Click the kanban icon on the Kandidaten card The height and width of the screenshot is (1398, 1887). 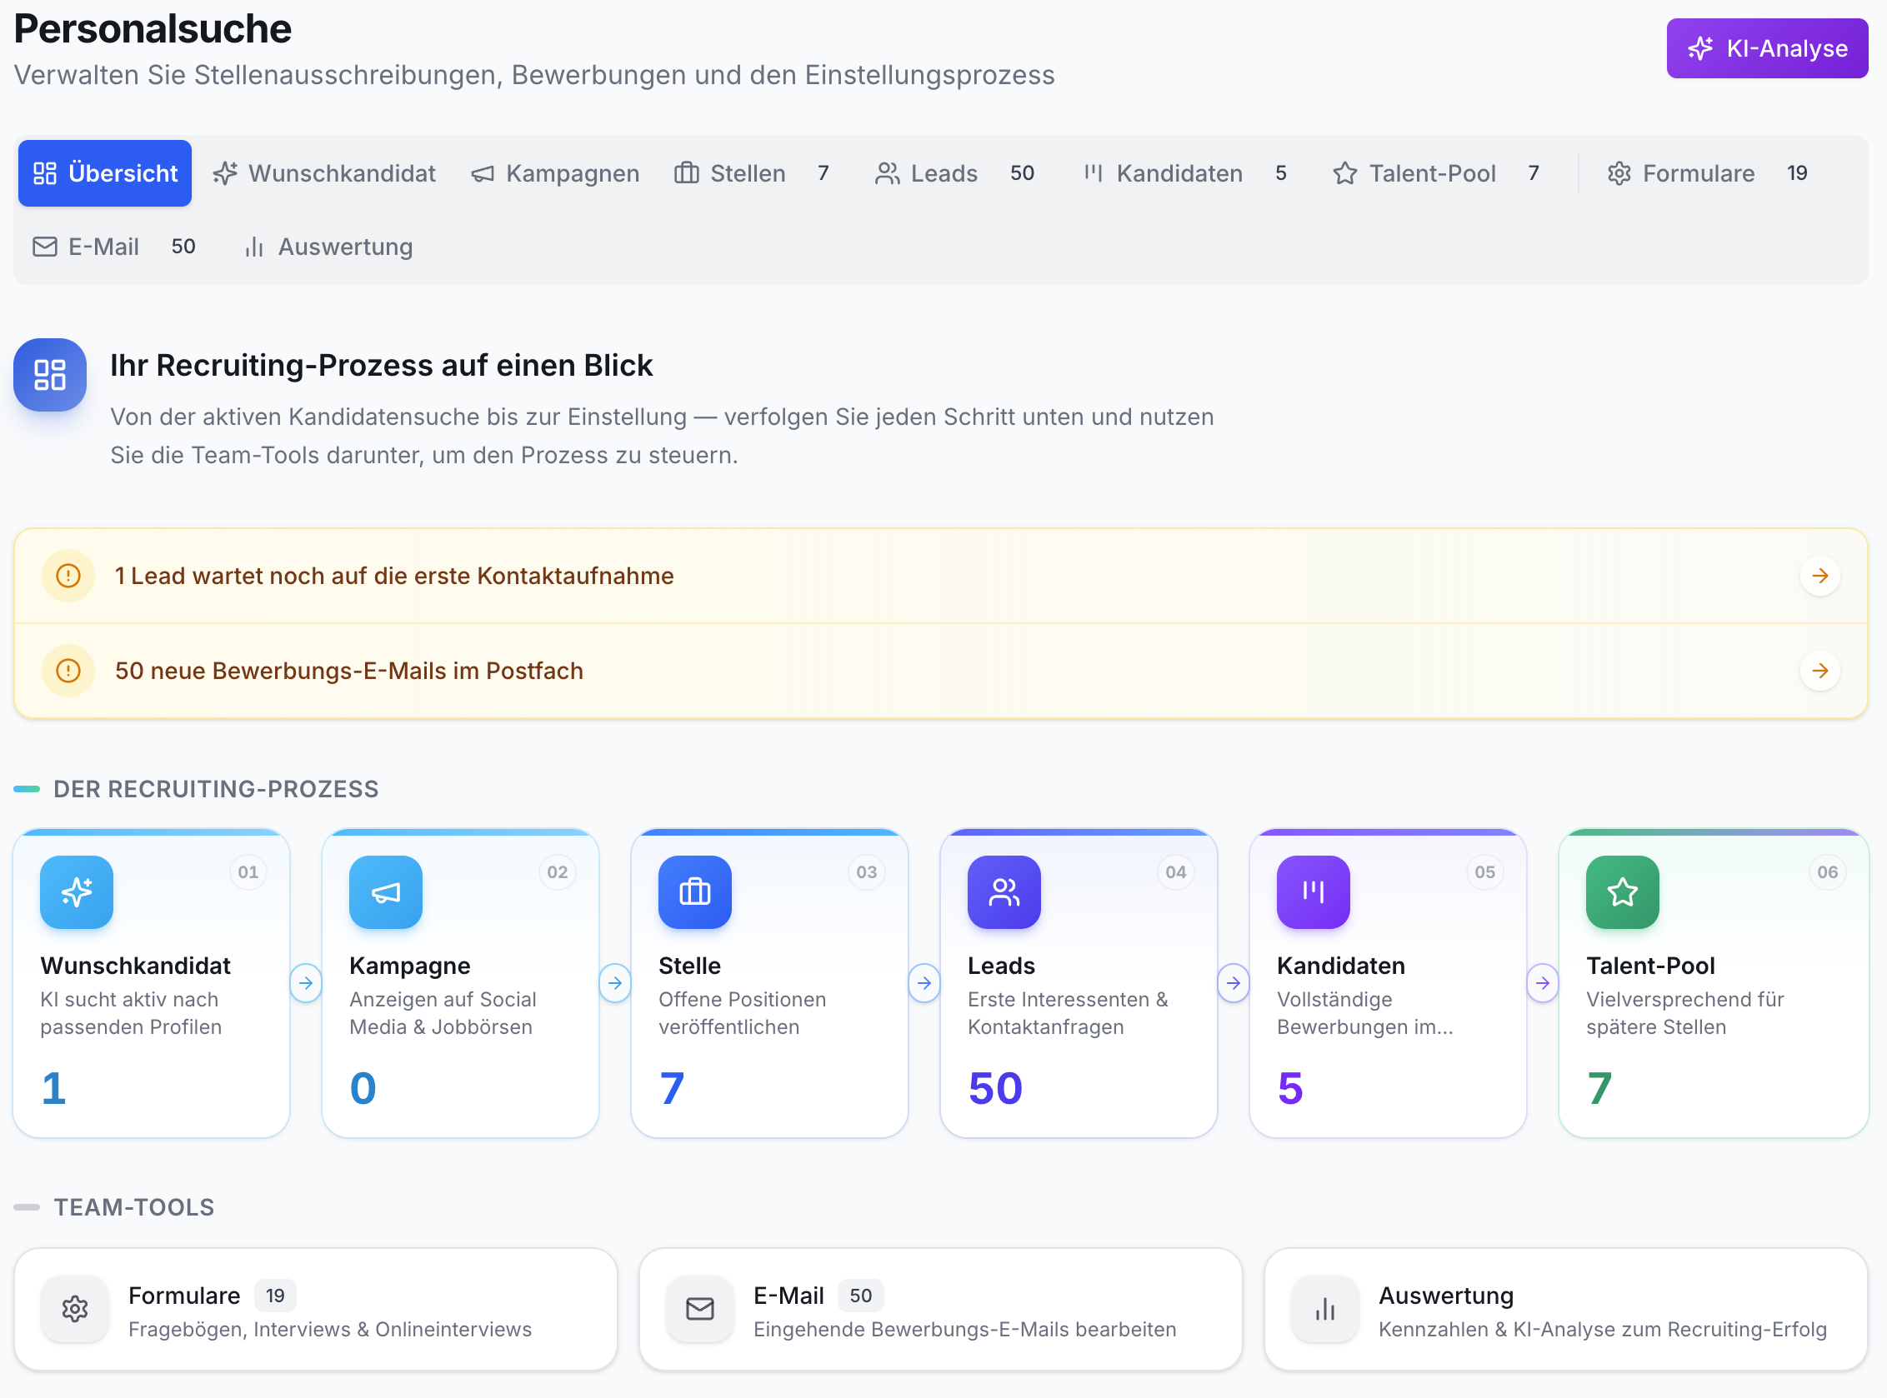[1312, 891]
